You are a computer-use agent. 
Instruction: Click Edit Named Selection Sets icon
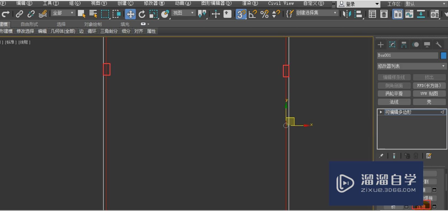tap(289, 14)
